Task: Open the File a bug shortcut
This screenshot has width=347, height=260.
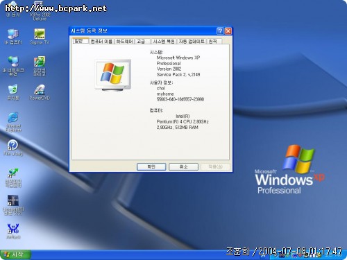Action: (x=13, y=148)
